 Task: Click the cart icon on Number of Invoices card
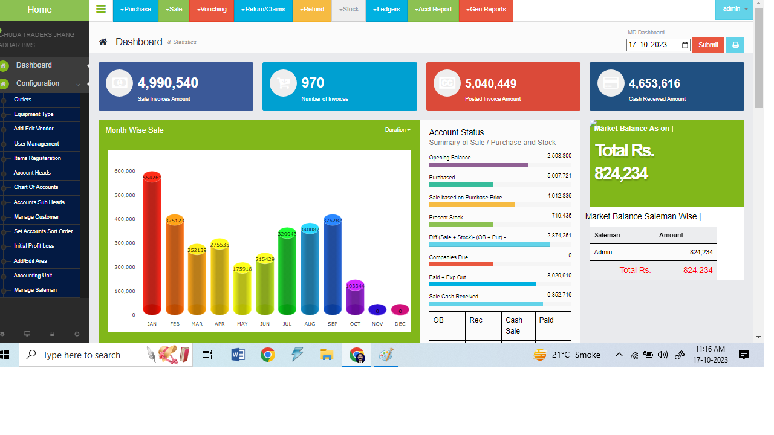pos(283,83)
